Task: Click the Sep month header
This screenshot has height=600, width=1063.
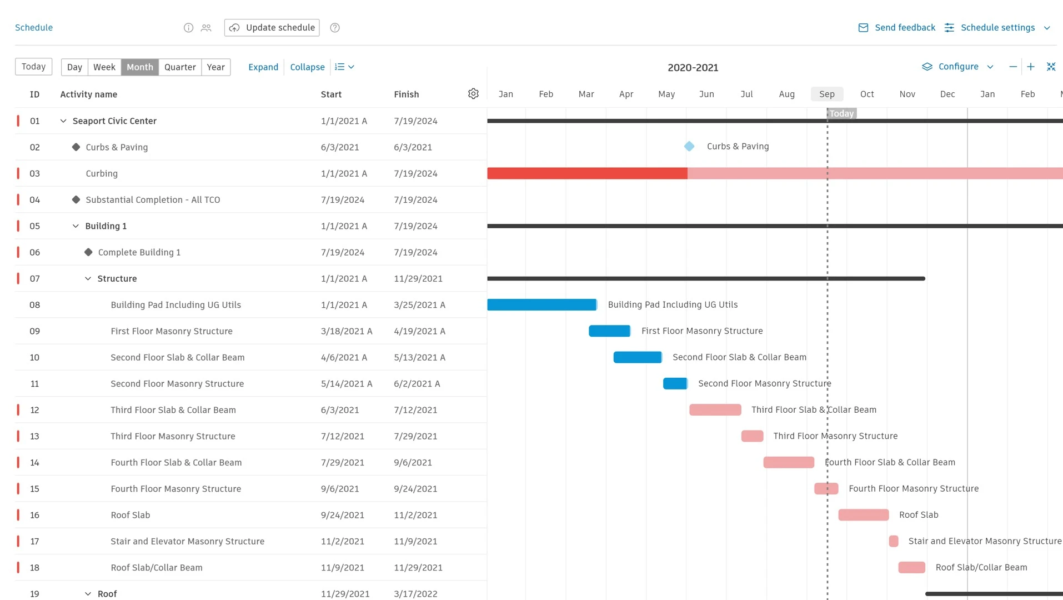Action: [827, 94]
